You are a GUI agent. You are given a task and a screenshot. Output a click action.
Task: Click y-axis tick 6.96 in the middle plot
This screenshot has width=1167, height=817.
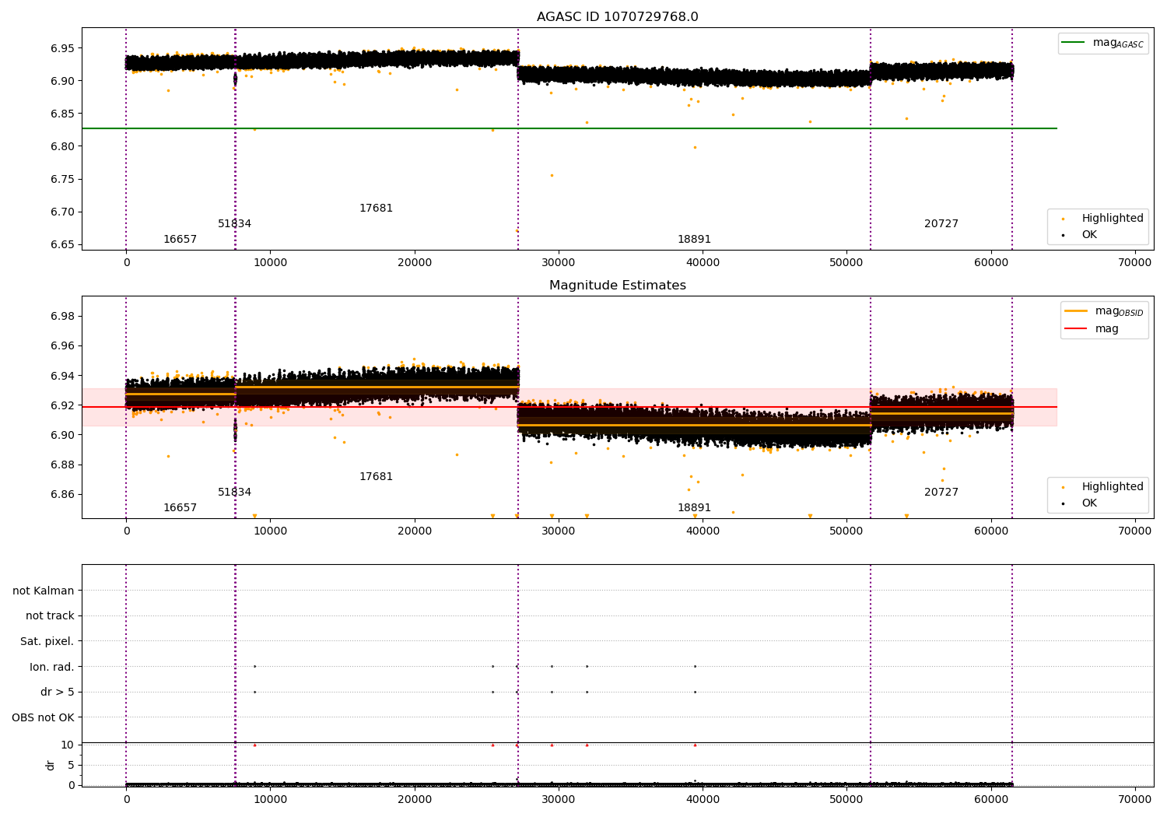click(62, 346)
